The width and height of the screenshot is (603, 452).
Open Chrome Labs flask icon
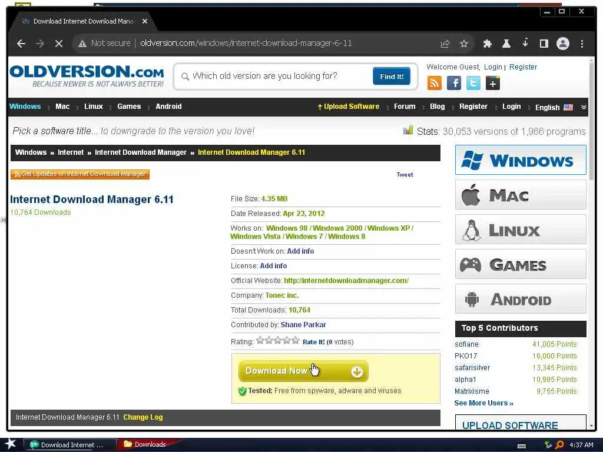coord(506,44)
